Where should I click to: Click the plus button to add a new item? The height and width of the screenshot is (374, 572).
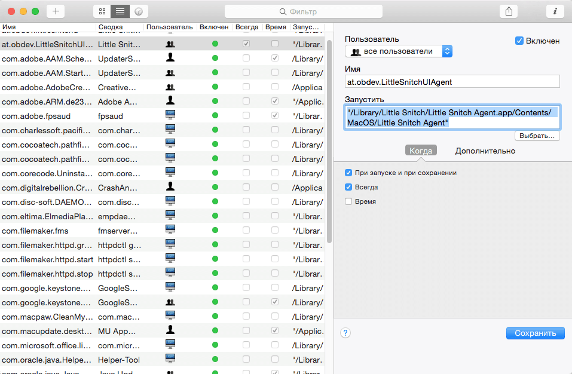pyautogui.click(x=56, y=11)
